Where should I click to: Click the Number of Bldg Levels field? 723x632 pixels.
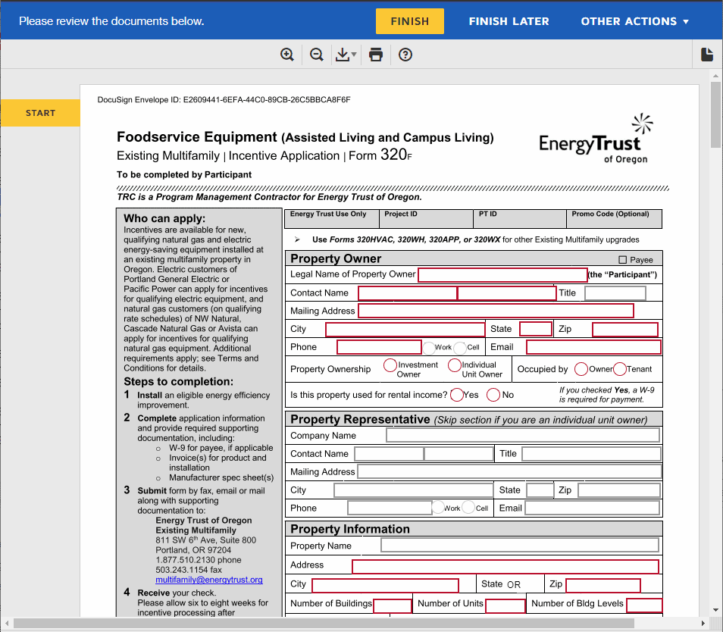click(x=644, y=605)
